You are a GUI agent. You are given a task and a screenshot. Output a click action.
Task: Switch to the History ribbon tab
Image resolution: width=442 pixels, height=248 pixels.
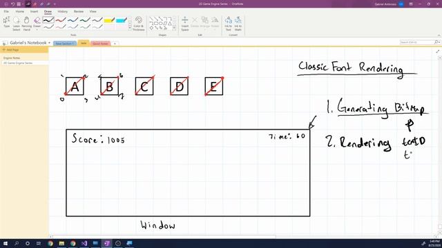point(63,12)
